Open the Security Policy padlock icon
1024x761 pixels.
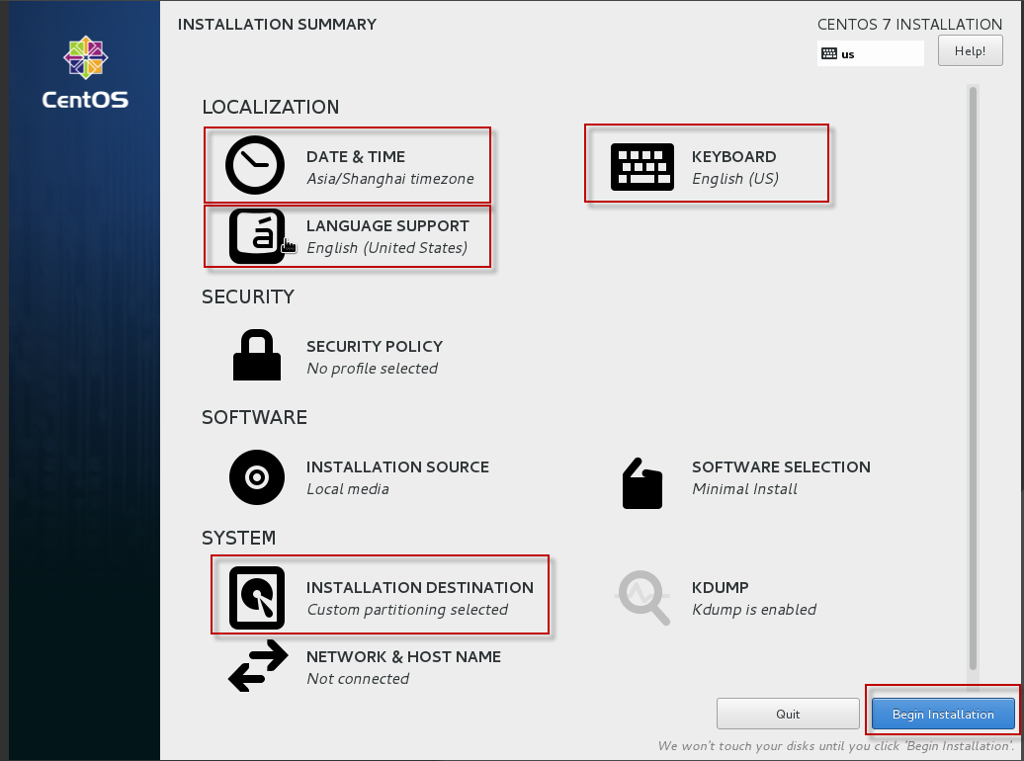[257, 355]
